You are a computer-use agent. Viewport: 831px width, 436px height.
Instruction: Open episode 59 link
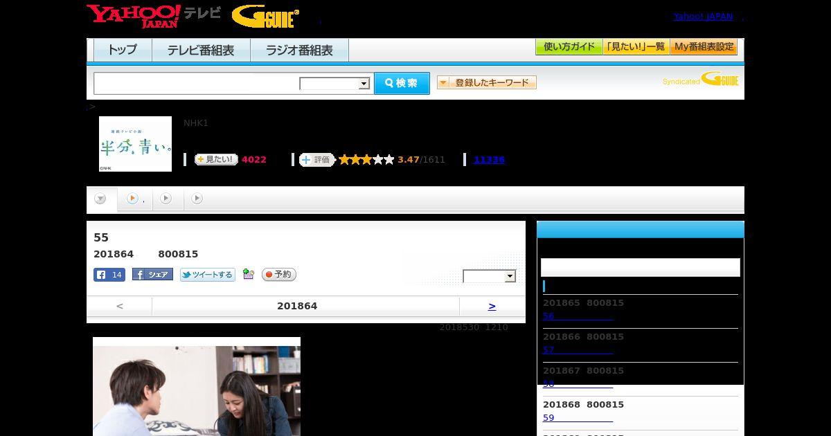578,418
